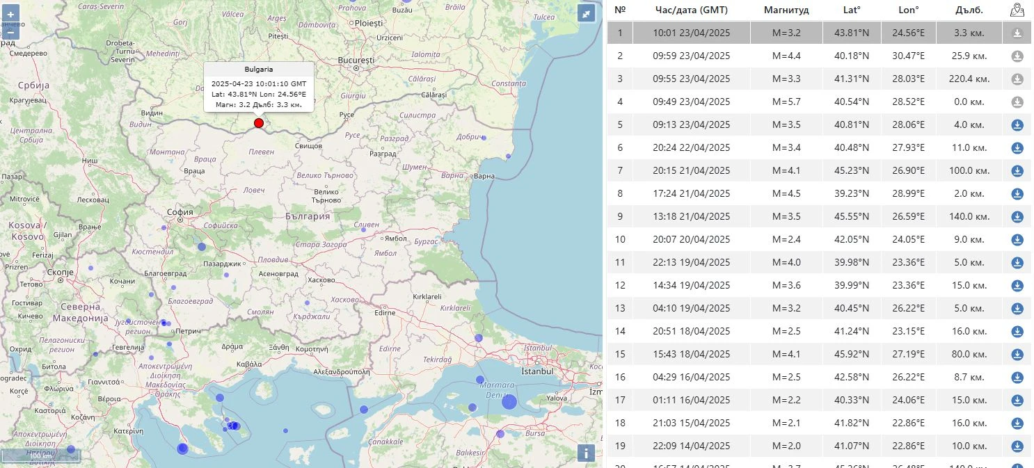The width and height of the screenshot is (1034, 468).
Task: Download data for row 11 at 22:13 19/04/2025
Action: [1017, 263]
